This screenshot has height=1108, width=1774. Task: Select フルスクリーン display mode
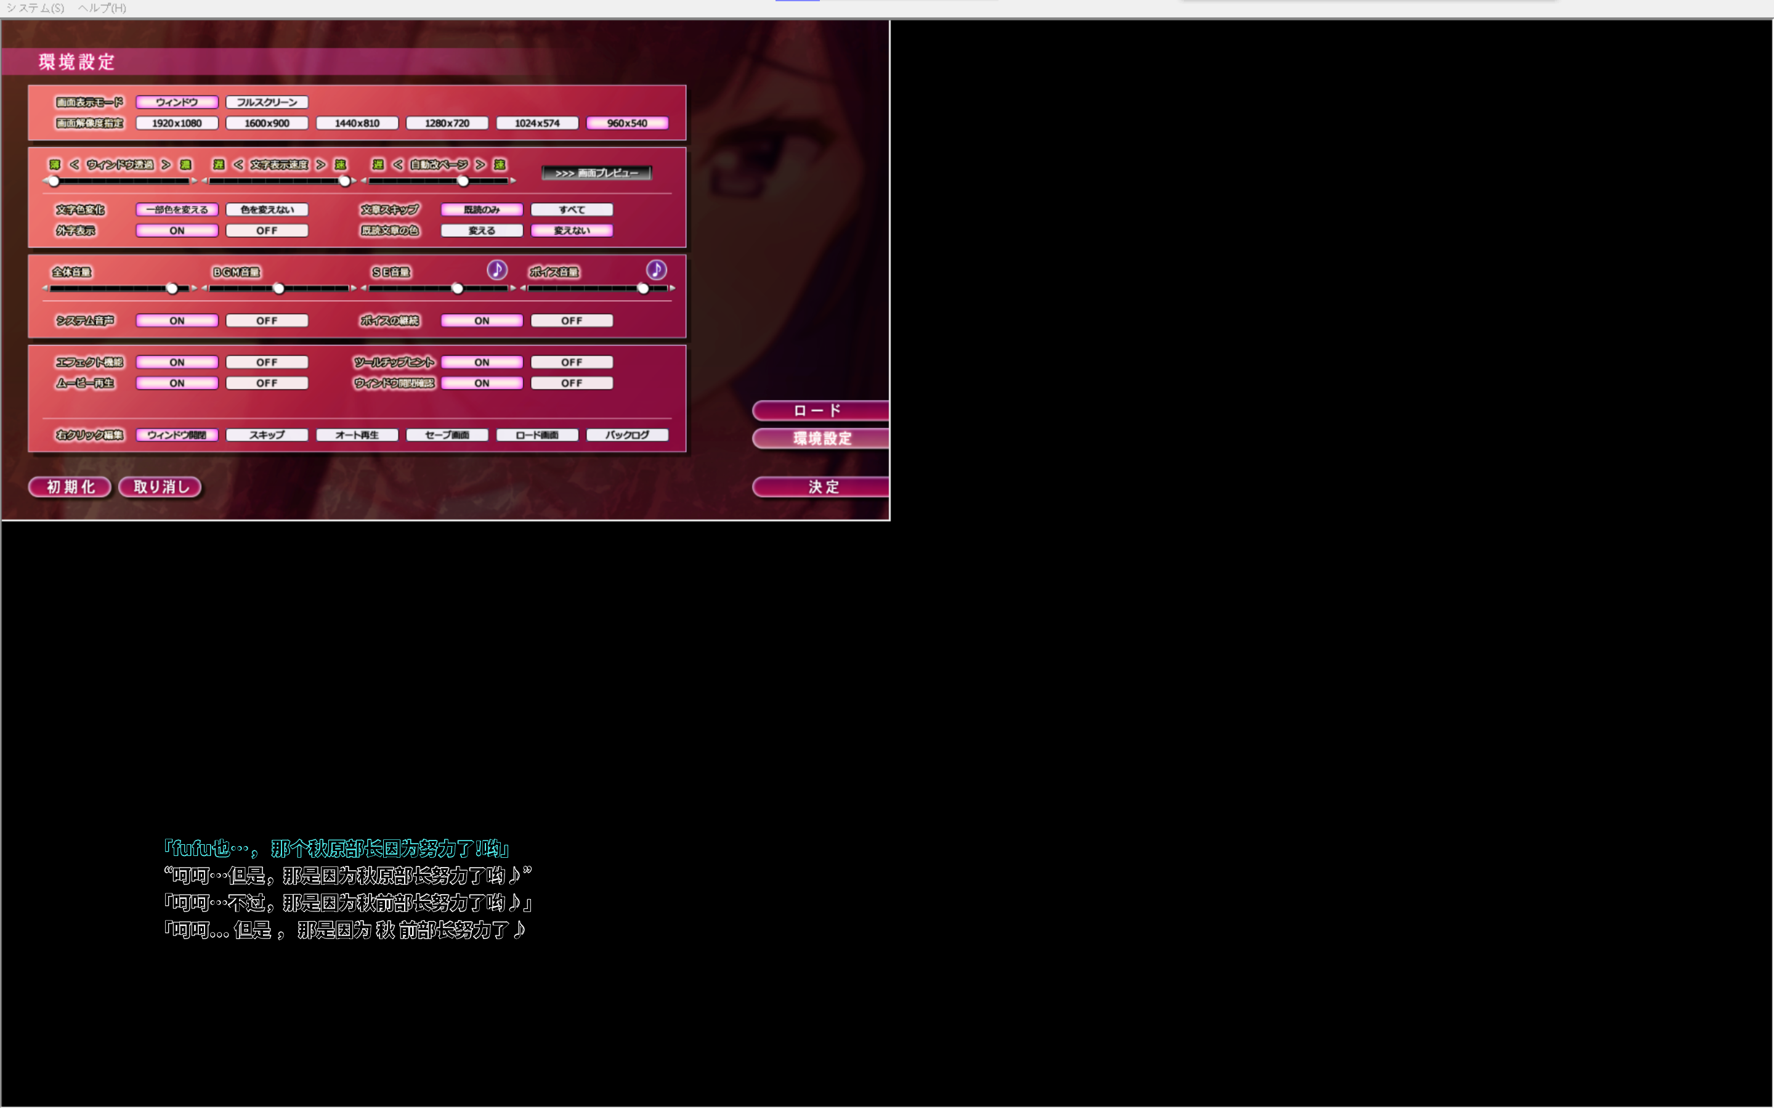point(267,102)
